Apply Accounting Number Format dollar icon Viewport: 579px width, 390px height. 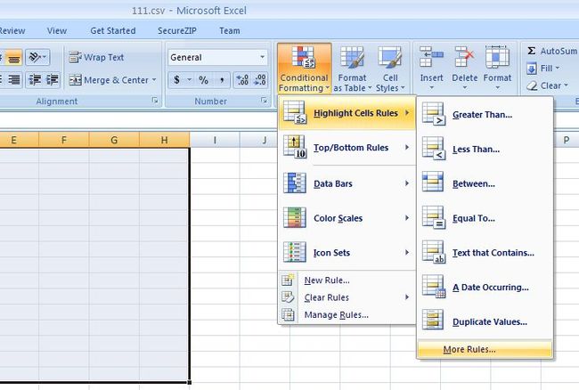177,80
